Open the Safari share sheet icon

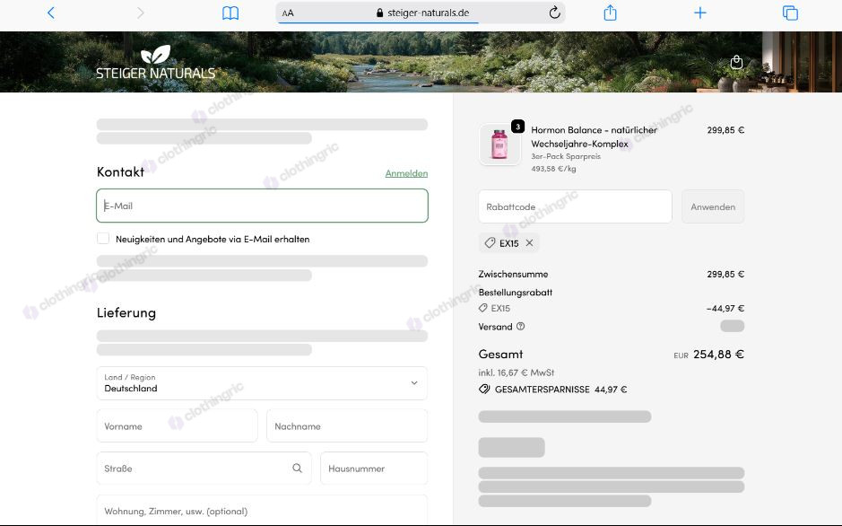pyautogui.click(x=610, y=13)
